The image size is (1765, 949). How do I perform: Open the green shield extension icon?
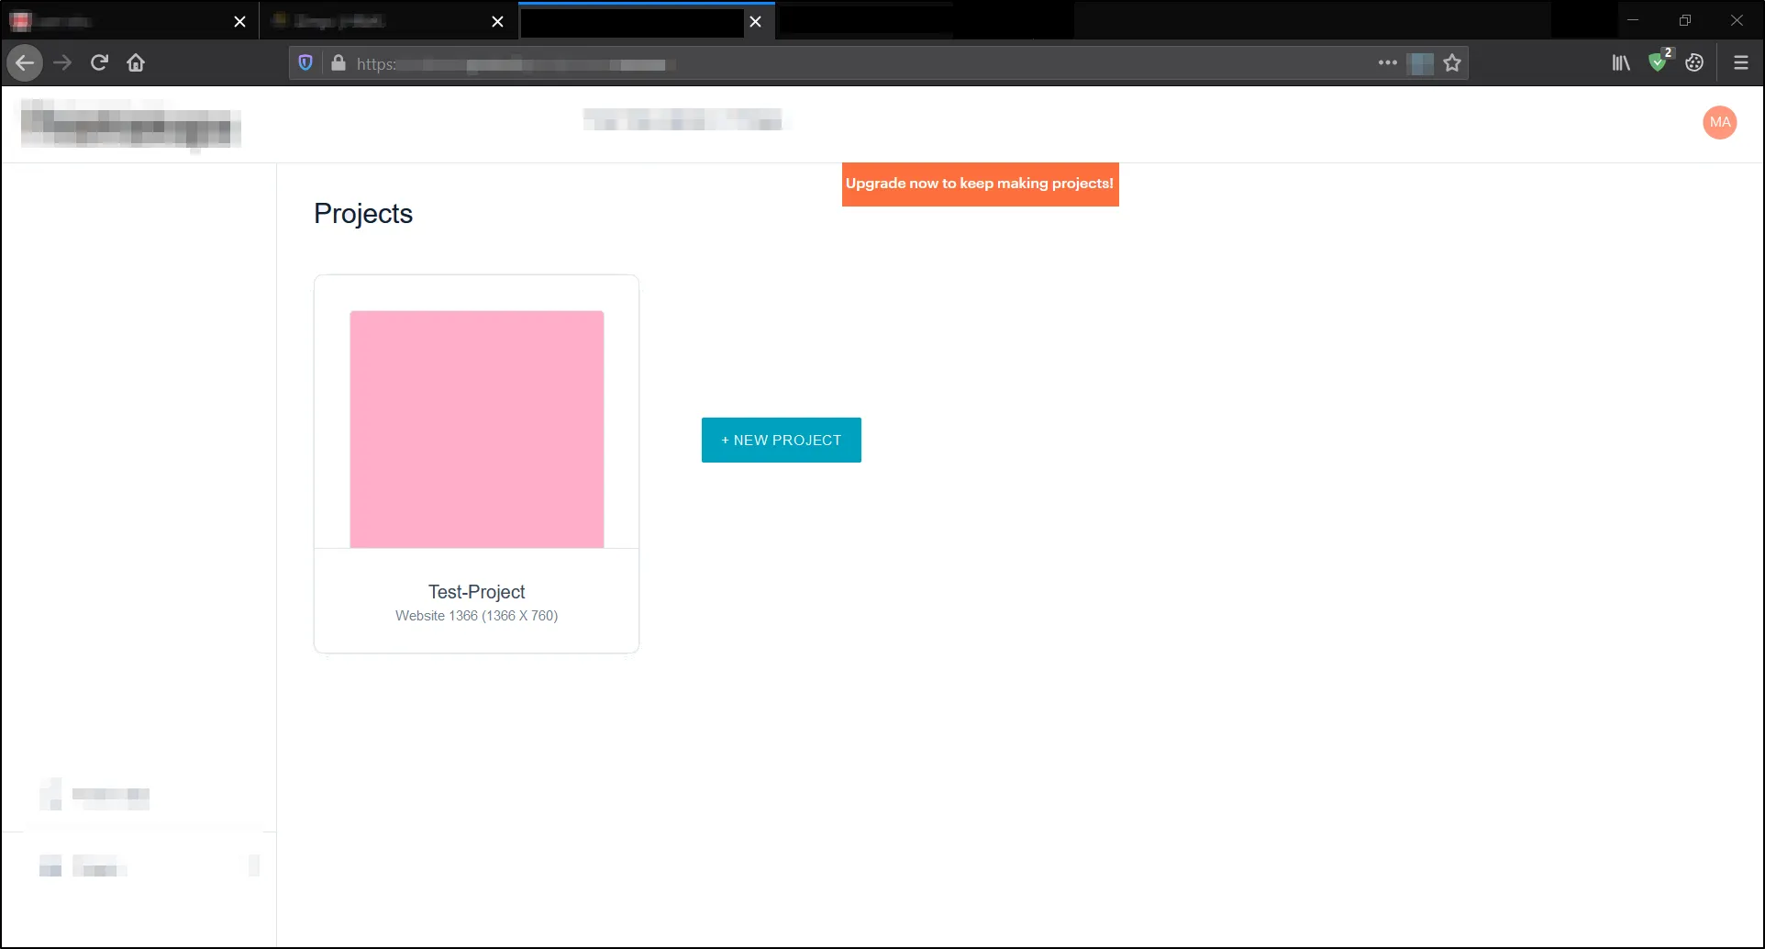click(1658, 63)
